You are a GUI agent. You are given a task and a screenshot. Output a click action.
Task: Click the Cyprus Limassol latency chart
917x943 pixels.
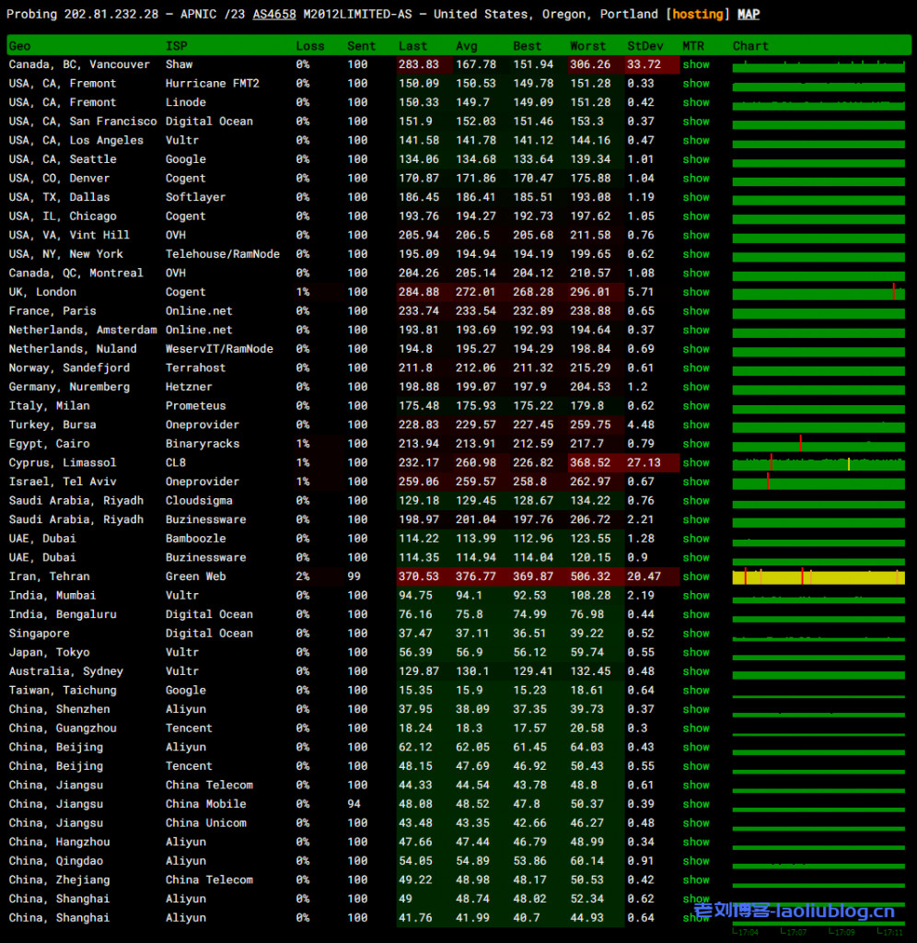(x=818, y=463)
